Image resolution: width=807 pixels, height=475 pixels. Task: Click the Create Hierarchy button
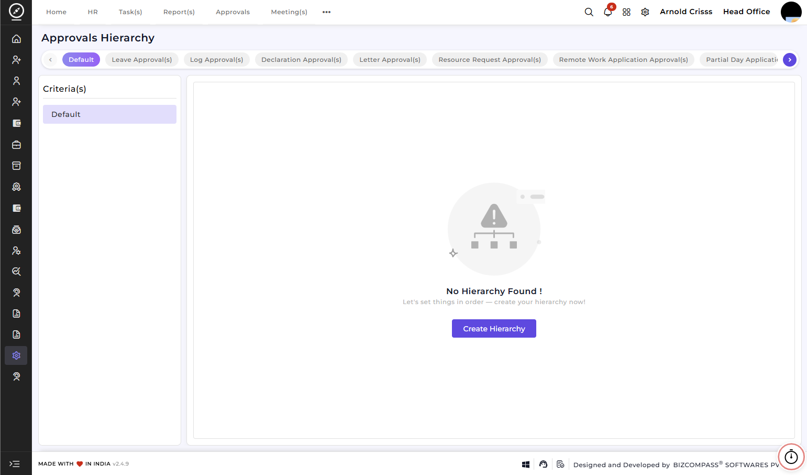(494, 329)
